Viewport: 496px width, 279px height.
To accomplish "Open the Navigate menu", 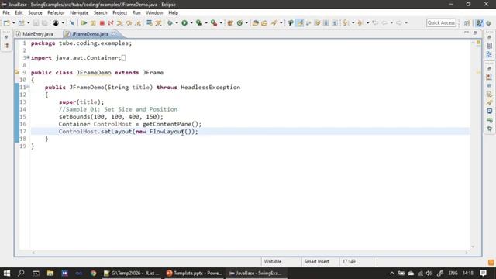I will [79, 12].
